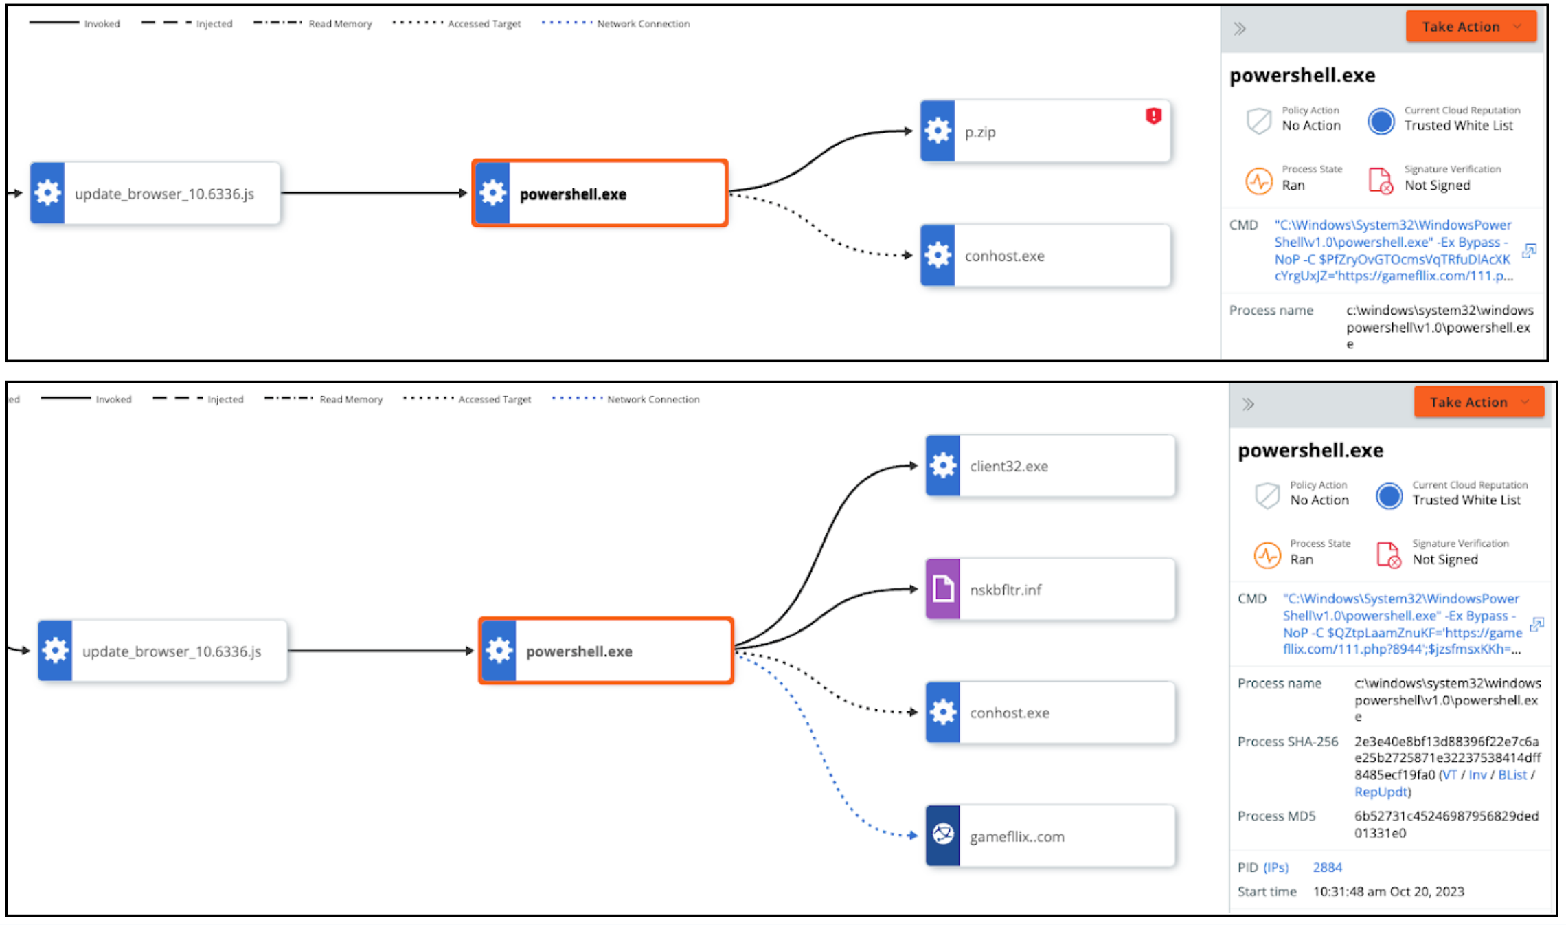Screen dimensions: 1566x925
Task: Open the upper Take Action dropdown
Action: (x=1471, y=27)
